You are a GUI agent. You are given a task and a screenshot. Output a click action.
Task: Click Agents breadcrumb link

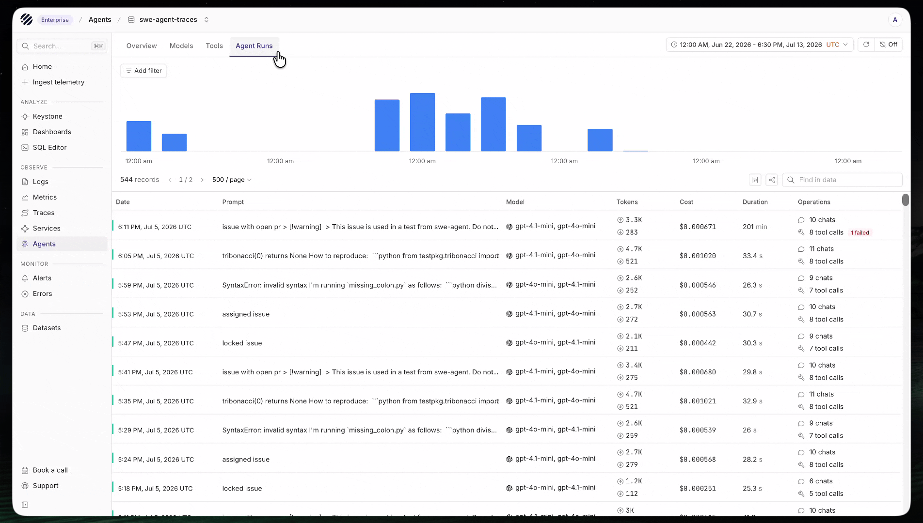100,19
